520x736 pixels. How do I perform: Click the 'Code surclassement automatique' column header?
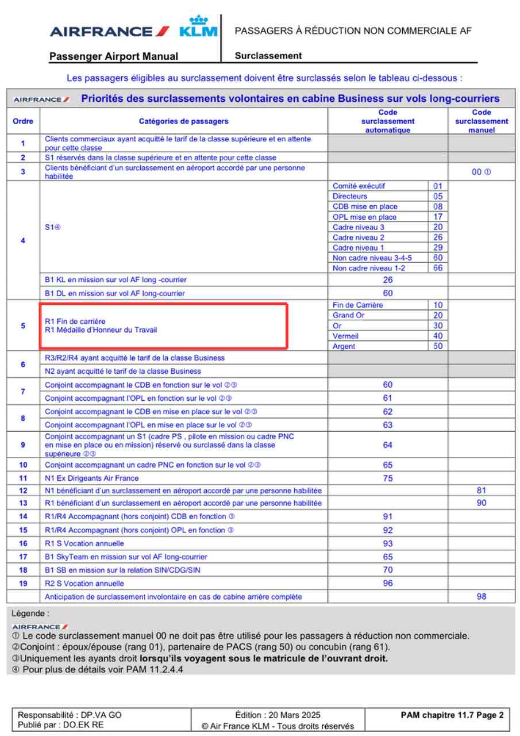[388, 121]
